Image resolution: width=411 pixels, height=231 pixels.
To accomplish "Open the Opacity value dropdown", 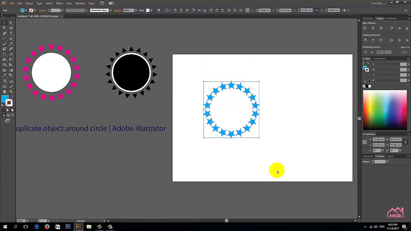I will tap(136, 10).
